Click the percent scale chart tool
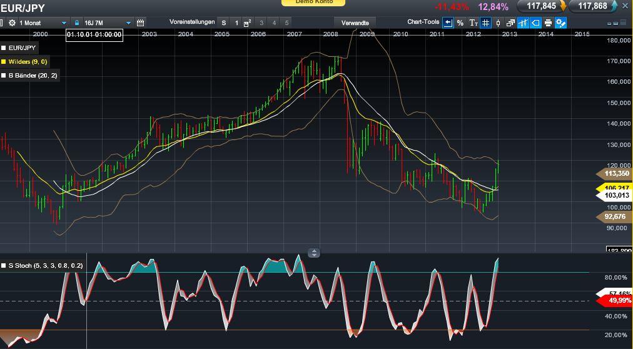Viewport: 633px width, 349px height. (460, 23)
